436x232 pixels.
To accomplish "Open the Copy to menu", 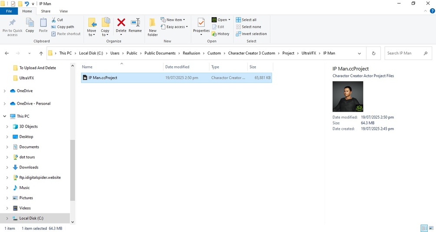I will (x=105, y=27).
